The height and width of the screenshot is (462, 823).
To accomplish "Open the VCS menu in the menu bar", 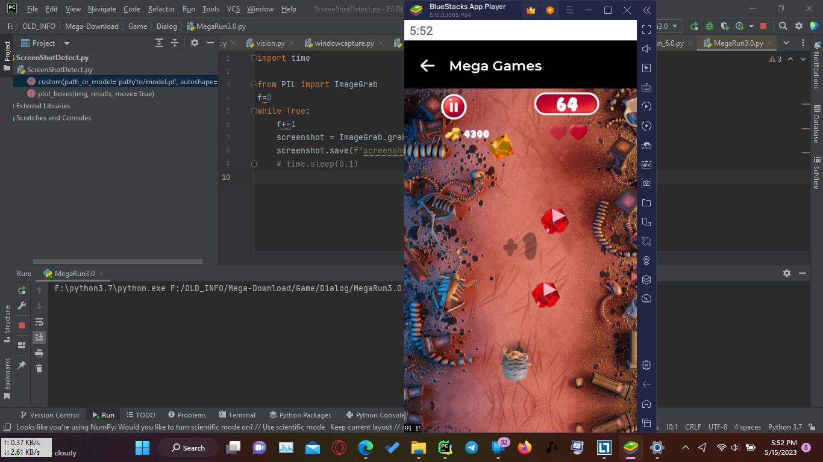I will (x=234, y=9).
